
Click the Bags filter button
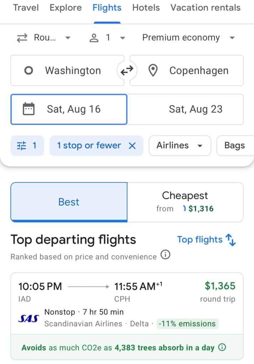coord(234,146)
